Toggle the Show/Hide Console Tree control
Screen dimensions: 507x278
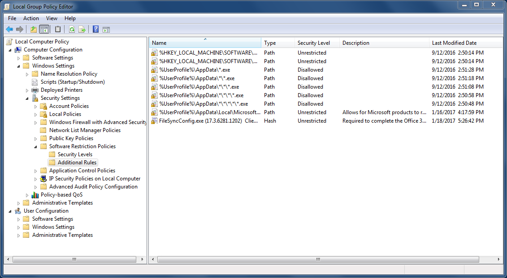click(x=44, y=29)
